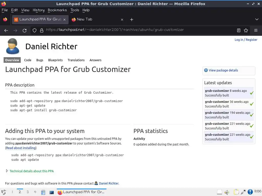Switch to workspace 3 in the taskbar
Viewport: 262px width, 196px height.
click(28, 192)
